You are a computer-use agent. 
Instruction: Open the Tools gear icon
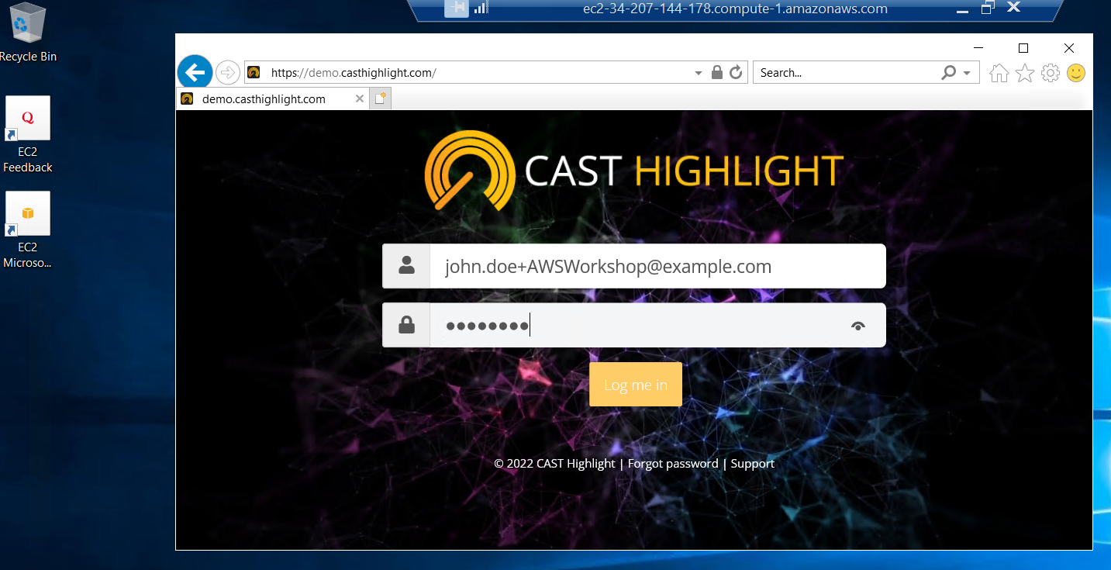click(x=1051, y=73)
